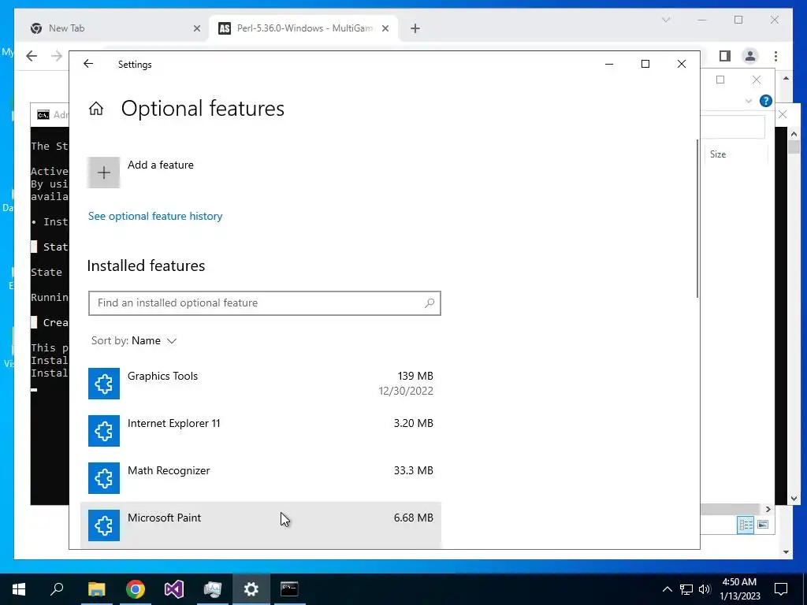Open Chrome side panel icon
Viewport: 807px width, 605px height.
click(x=725, y=56)
